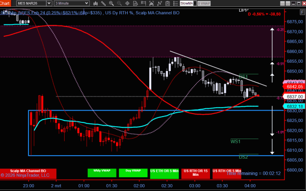Click the DPP label

243,10
